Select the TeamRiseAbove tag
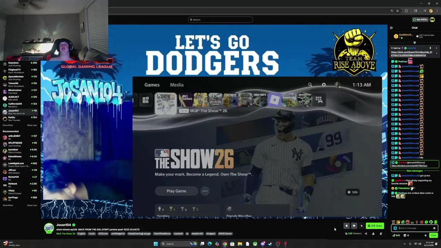 coord(162,234)
